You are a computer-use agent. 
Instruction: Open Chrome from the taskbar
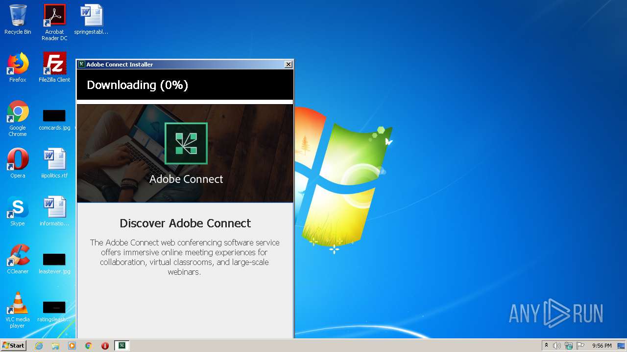89,346
